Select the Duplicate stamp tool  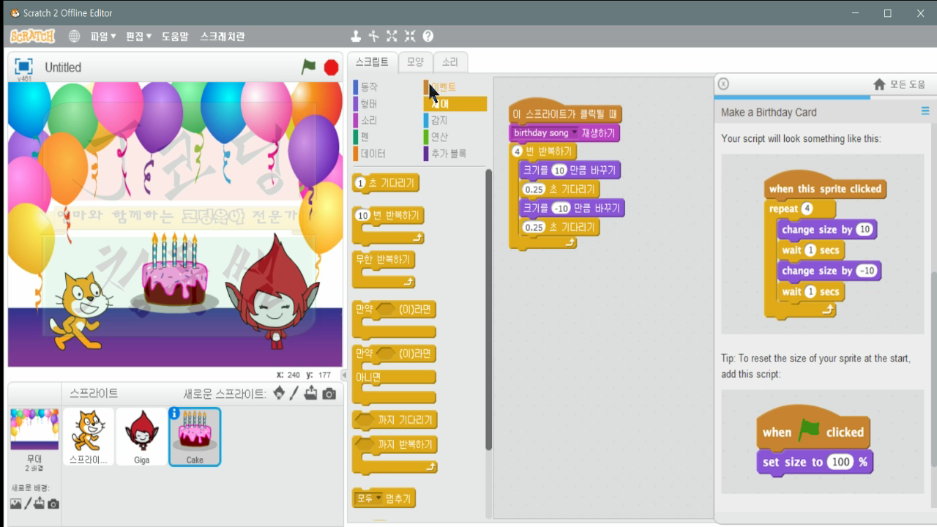click(356, 36)
